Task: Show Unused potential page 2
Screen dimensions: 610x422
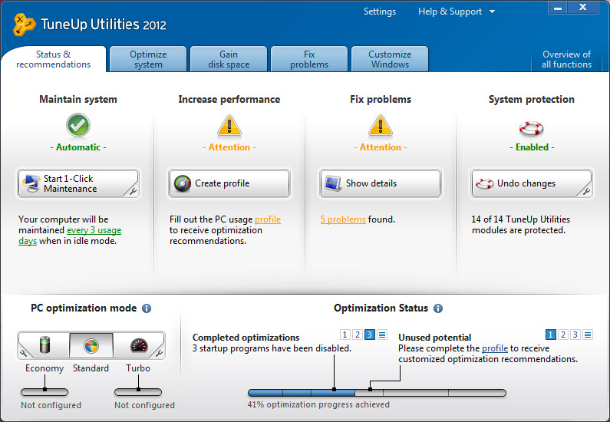Action: click(x=563, y=335)
